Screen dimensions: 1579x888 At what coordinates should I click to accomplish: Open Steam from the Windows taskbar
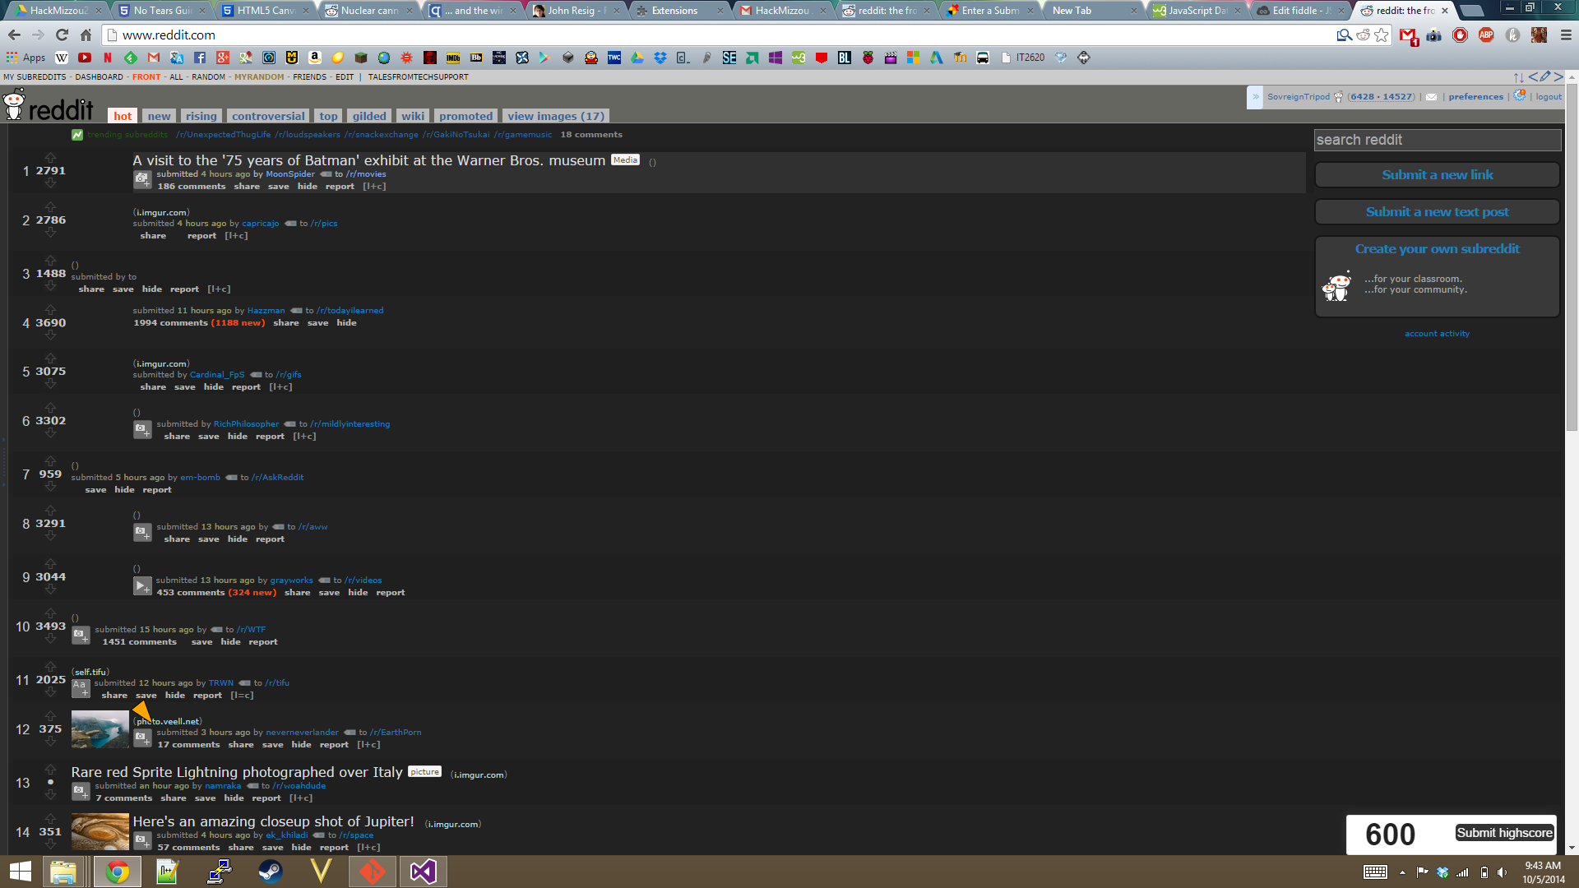[270, 871]
